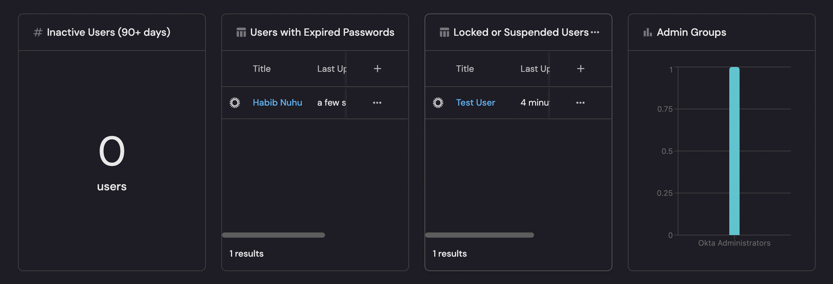Click the Okta icon next to Test User

(438, 103)
